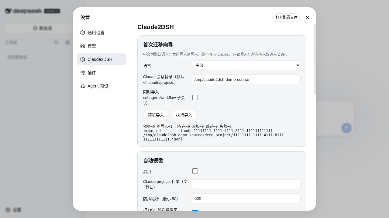This screenshot has width=389, height=218.
Task: Click the search icon beside 工作区
Action: tap(56, 42)
